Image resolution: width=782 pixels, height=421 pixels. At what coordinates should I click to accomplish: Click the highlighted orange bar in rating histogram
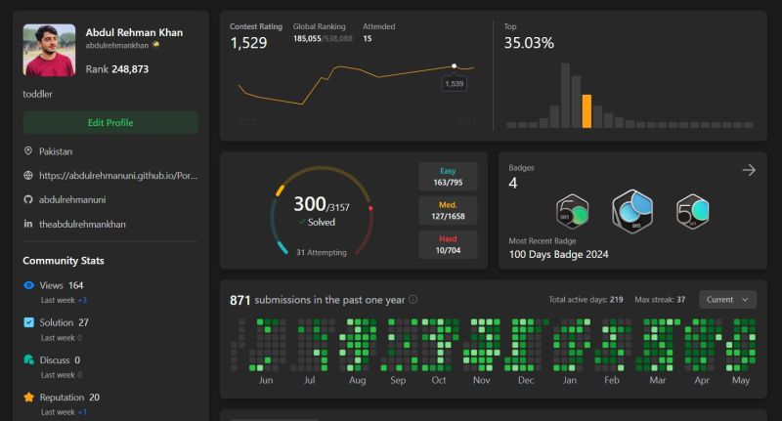pyautogui.click(x=587, y=111)
